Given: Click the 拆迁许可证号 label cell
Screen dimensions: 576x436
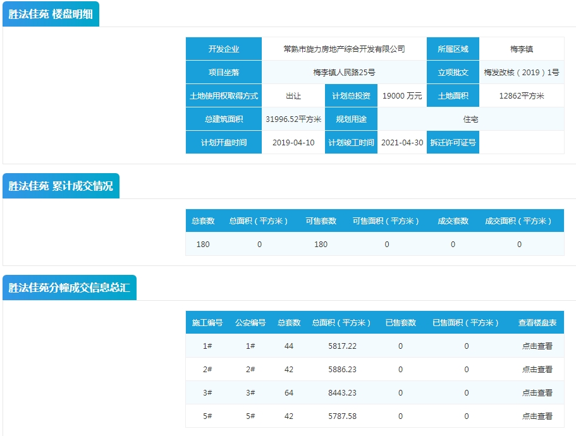Looking at the screenshot, I should tap(453, 142).
